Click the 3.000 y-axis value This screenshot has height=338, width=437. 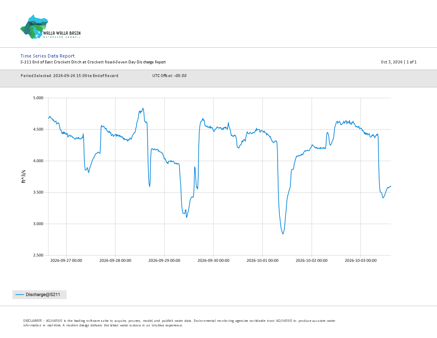[x=38, y=224]
